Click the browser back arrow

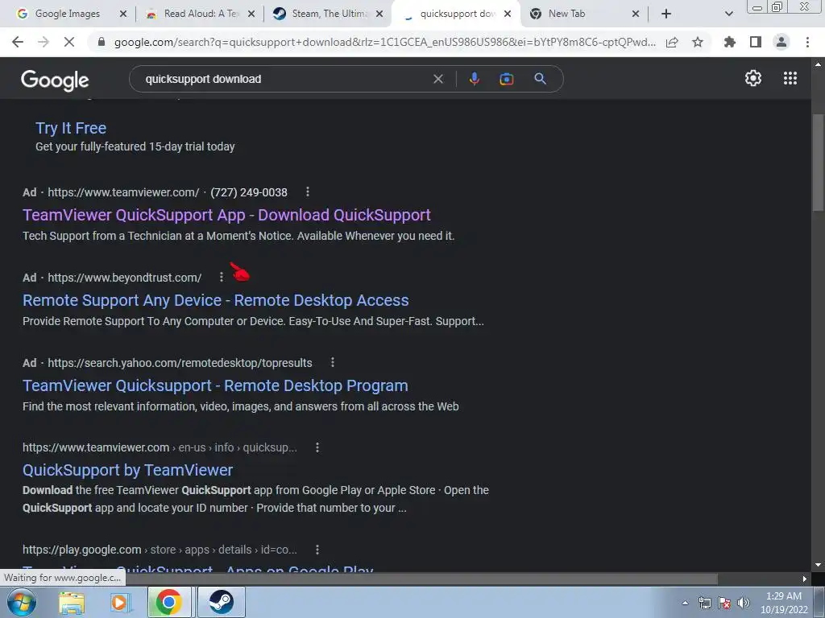point(18,42)
